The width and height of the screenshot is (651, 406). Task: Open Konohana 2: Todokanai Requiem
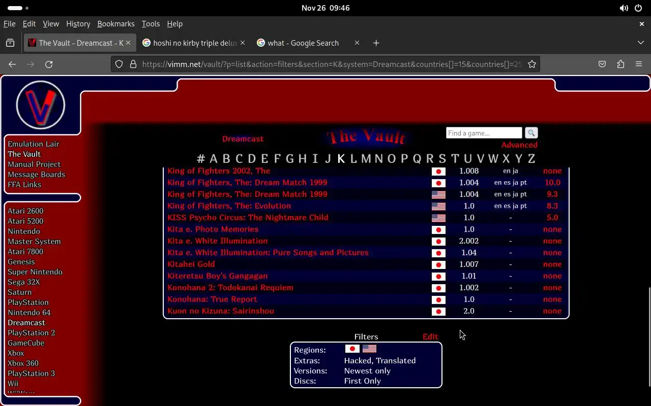click(x=230, y=288)
